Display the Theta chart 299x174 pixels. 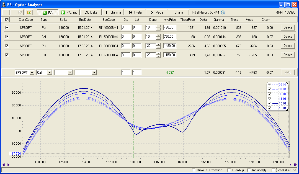[x=135, y=12]
